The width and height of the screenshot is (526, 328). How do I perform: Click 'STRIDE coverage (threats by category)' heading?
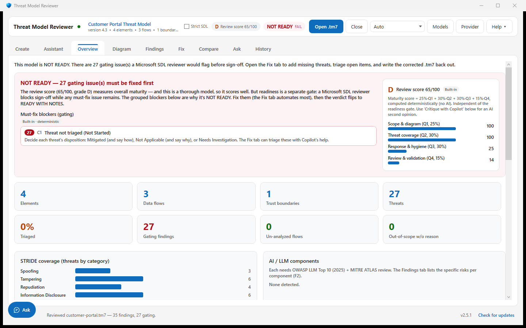(65, 261)
